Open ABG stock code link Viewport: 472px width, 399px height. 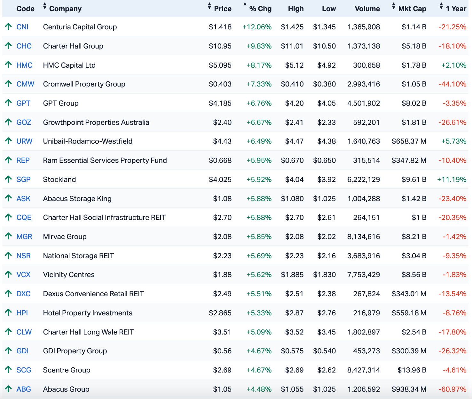24,389
